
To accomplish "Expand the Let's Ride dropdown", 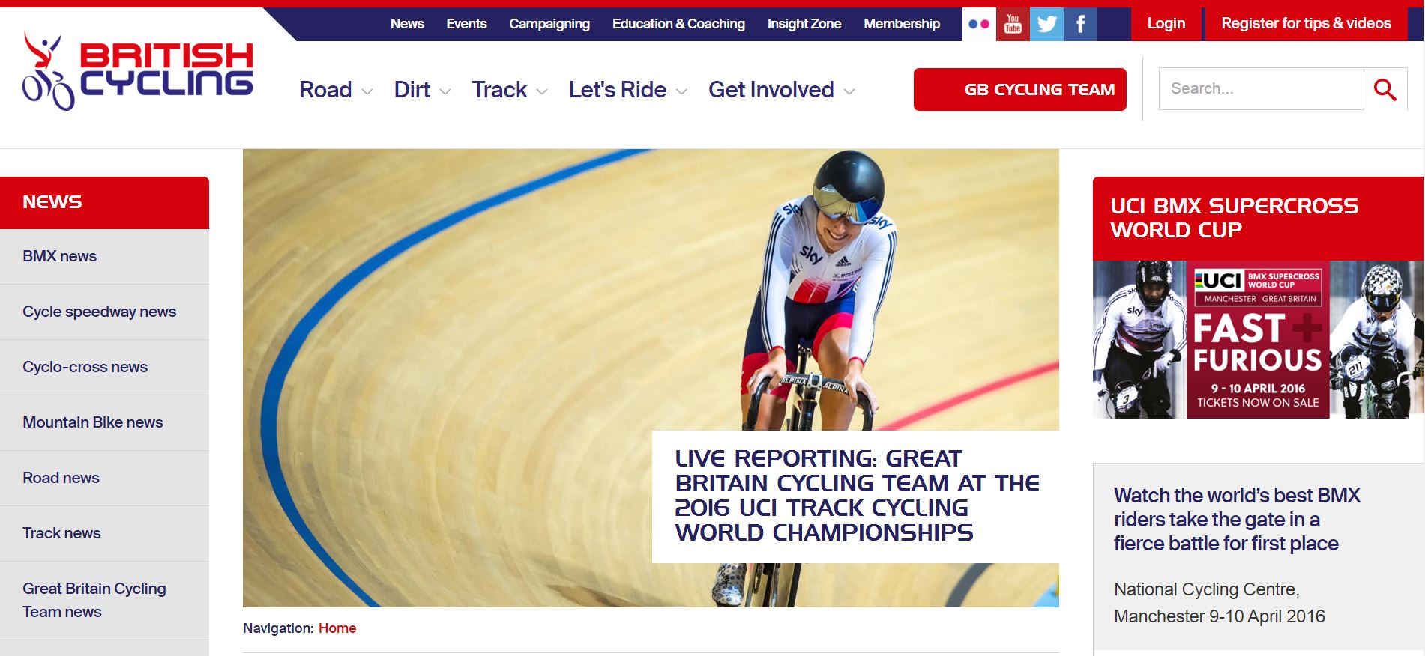I will 628,90.
